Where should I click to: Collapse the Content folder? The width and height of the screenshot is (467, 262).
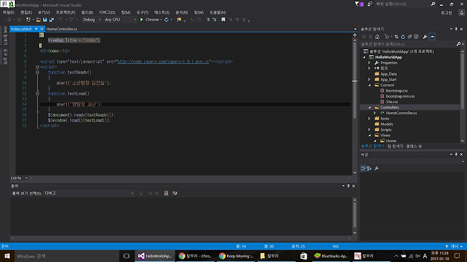tap(369, 85)
